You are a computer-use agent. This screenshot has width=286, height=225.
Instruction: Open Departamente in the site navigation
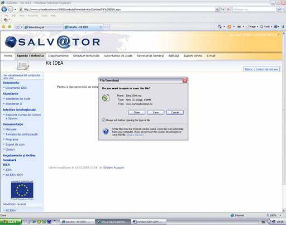(58, 56)
